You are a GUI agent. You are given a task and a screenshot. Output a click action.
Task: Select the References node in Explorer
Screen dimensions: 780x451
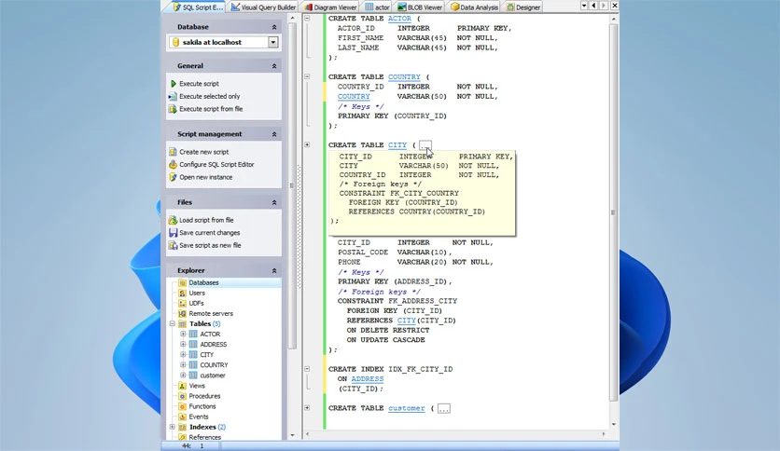tap(204, 437)
